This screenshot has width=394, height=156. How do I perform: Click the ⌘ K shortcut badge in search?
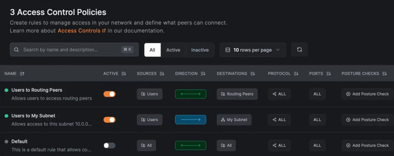(x=127, y=50)
